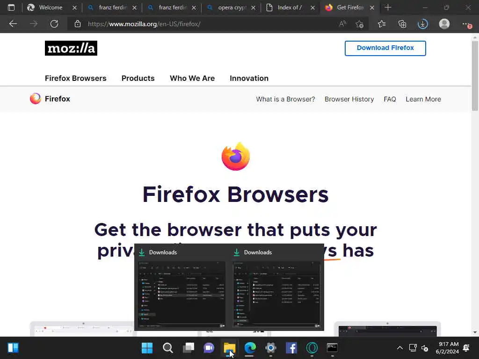Viewport: 479px width, 359px height.
Task: Close the Get Firefox tab
Action: tap(372, 8)
